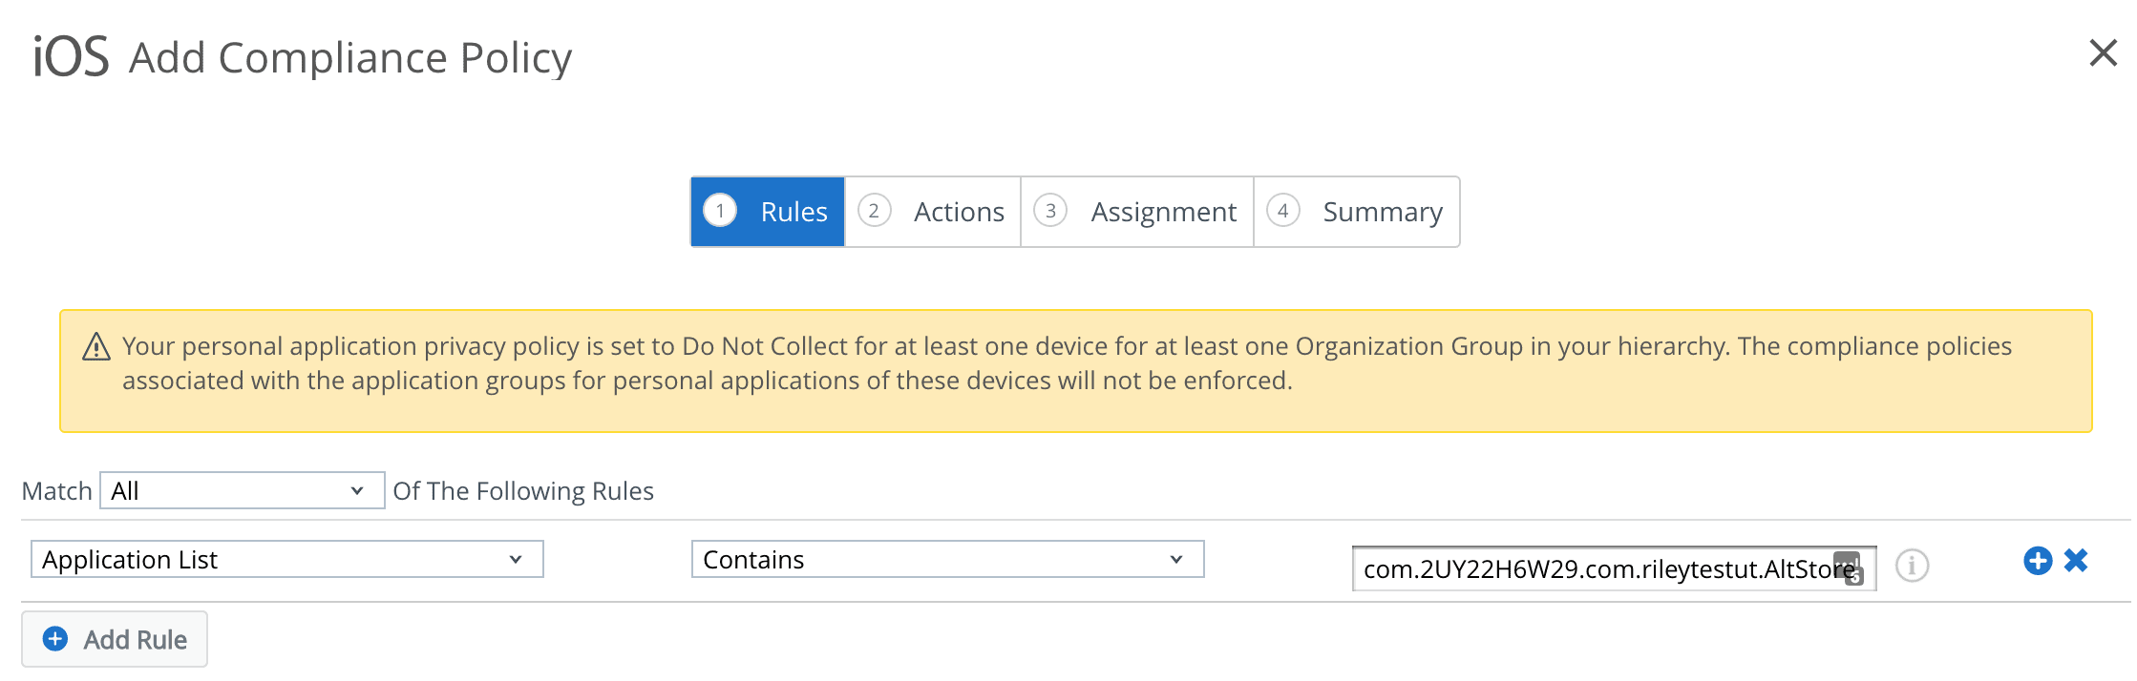Viewport: 2137px width, 681px height.
Task: Click the warning triangle icon in banner
Action: click(x=95, y=346)
